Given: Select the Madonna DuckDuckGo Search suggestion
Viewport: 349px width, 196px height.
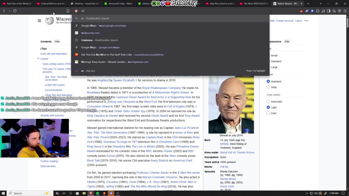Looking at the screenshot, I should coord(170,40).
